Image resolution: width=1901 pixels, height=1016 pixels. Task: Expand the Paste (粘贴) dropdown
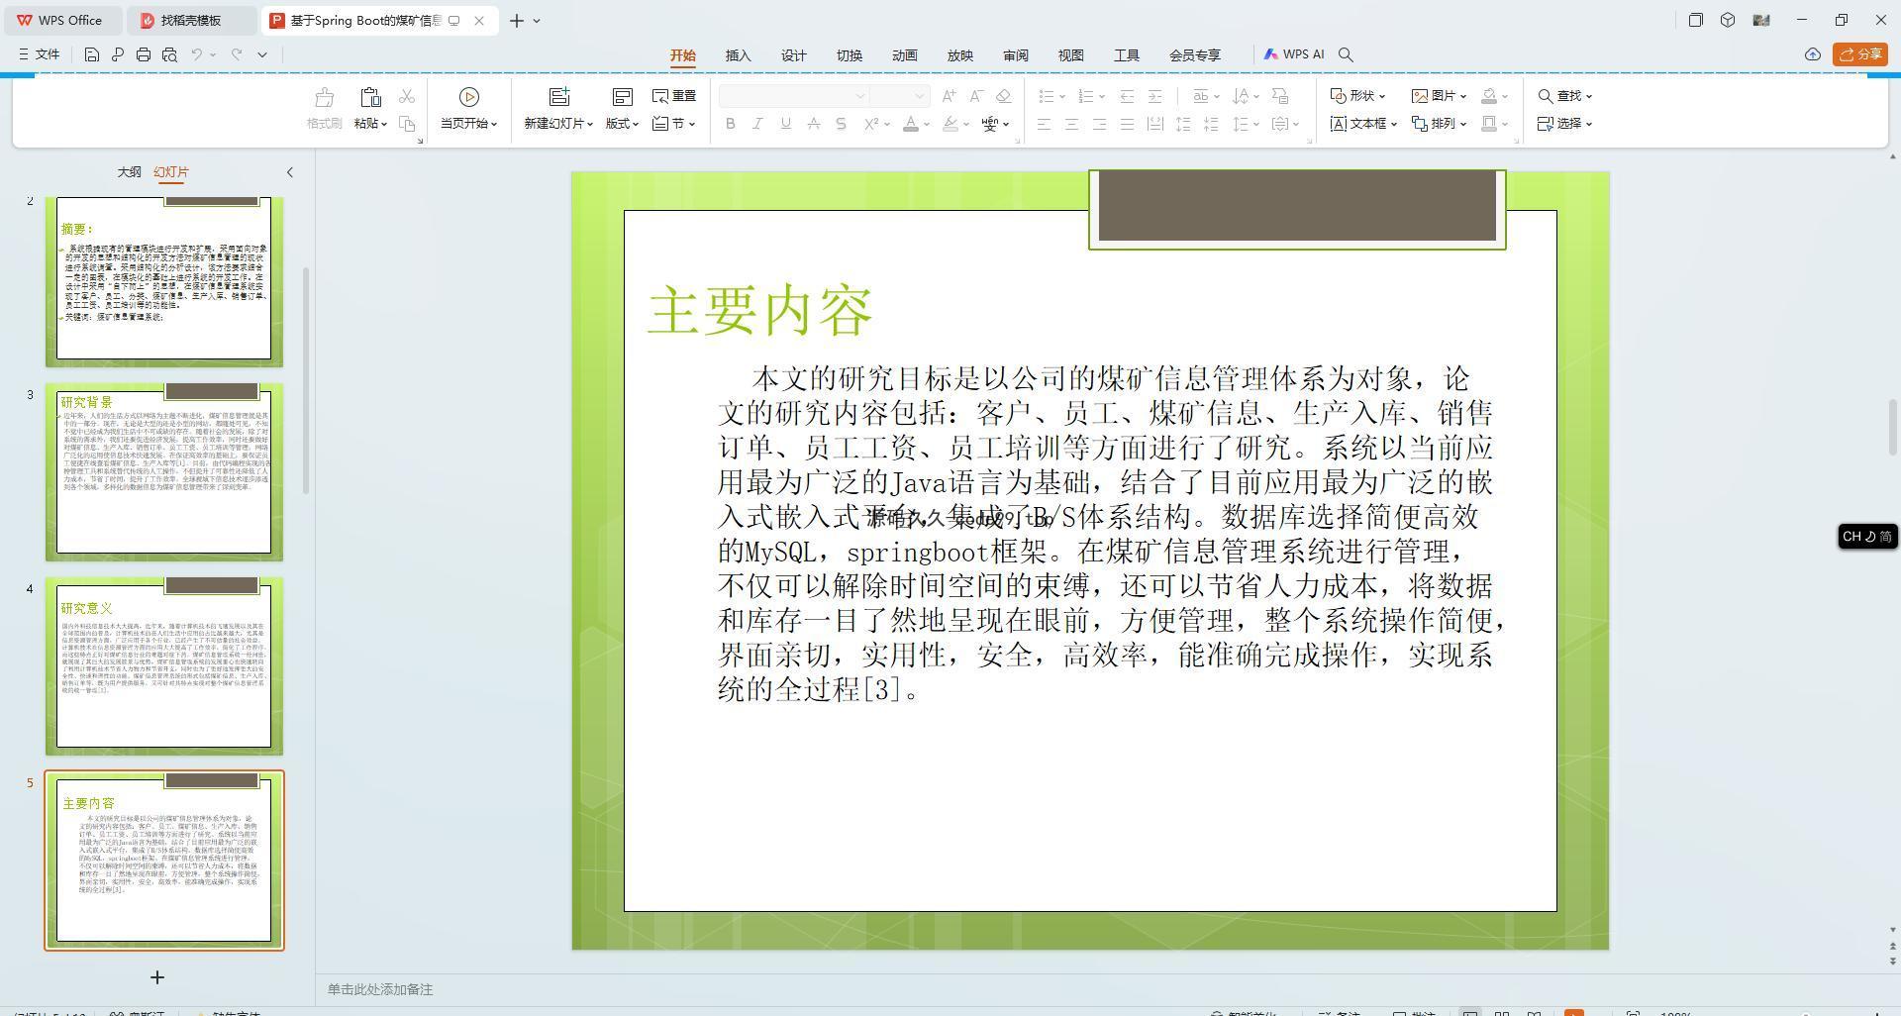tap(370, 124)
